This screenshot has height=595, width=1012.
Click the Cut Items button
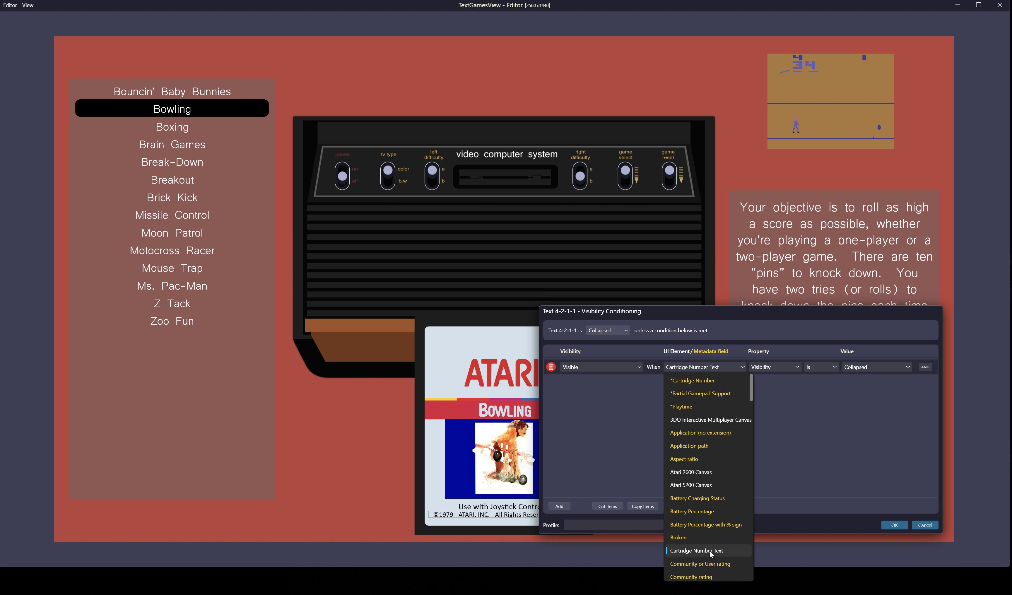[x=608, y=506]
